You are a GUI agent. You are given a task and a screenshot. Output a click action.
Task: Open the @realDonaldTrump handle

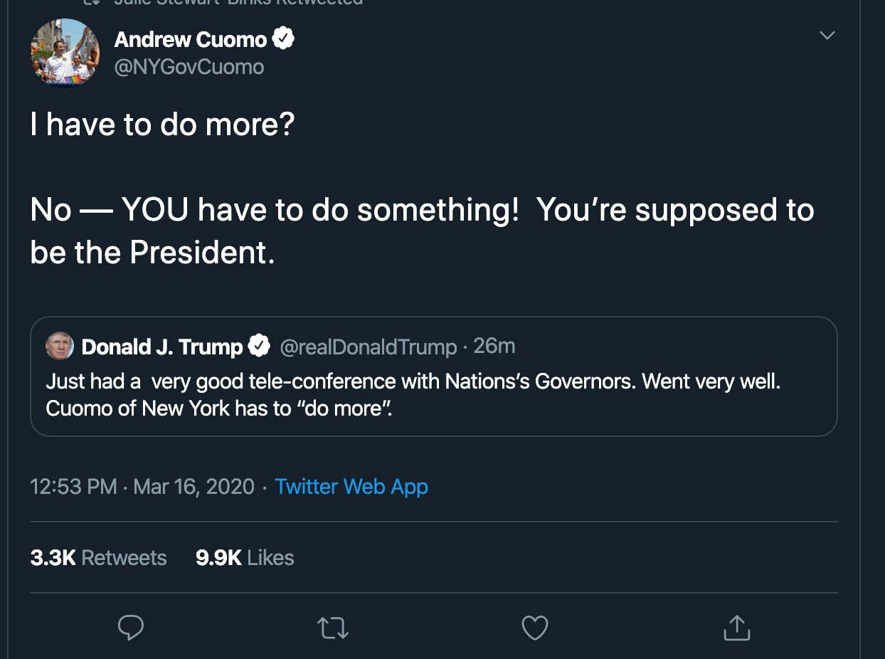368,347
